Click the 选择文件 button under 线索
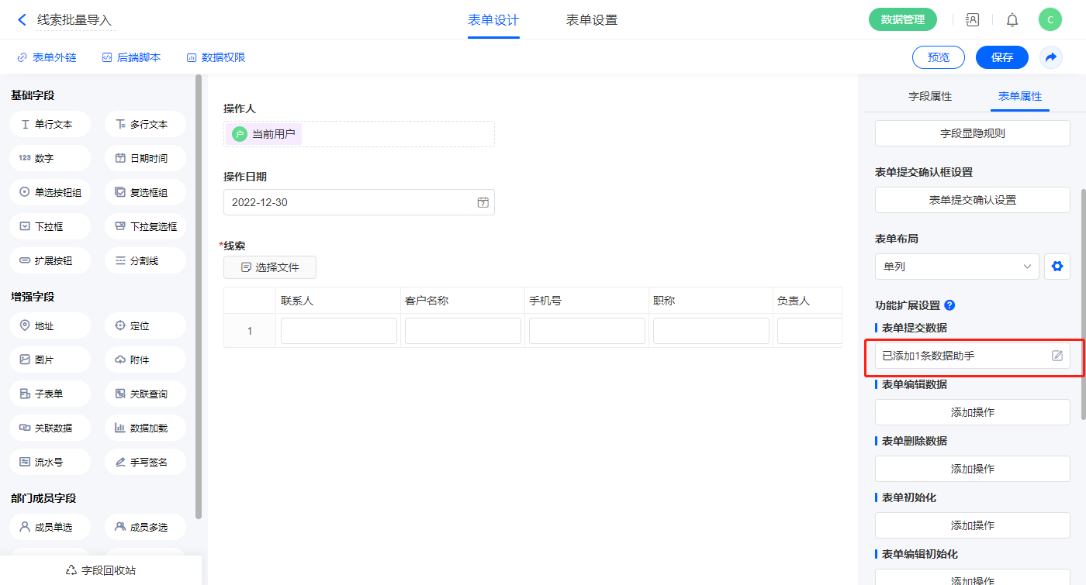1086x585 pixels. point(269,267)
